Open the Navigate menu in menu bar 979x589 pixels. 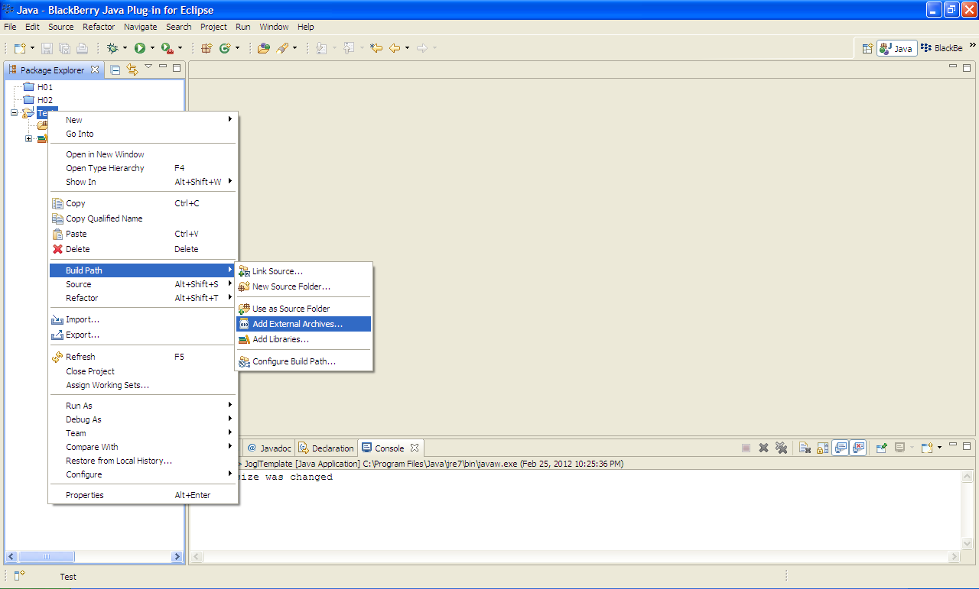tap(140, 27)
